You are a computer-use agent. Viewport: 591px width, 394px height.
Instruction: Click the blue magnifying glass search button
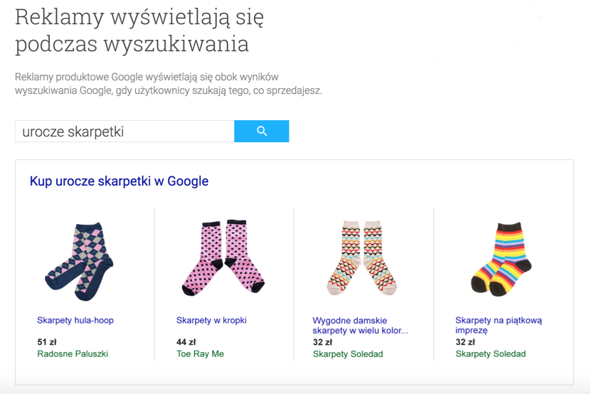point(261,132)
